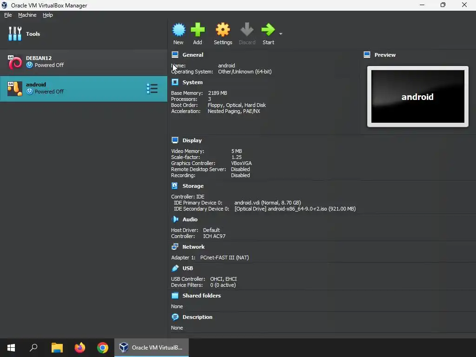Viewport: 476px width, 357px height.
Task: Click the Base Memory '2189 MB' value
Action: tap(218, 93)
